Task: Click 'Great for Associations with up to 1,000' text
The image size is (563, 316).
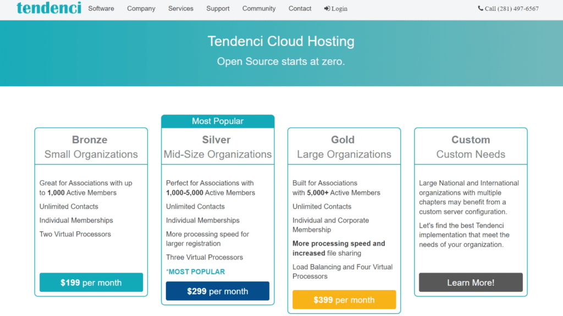Action: click(x=86, y=188)
